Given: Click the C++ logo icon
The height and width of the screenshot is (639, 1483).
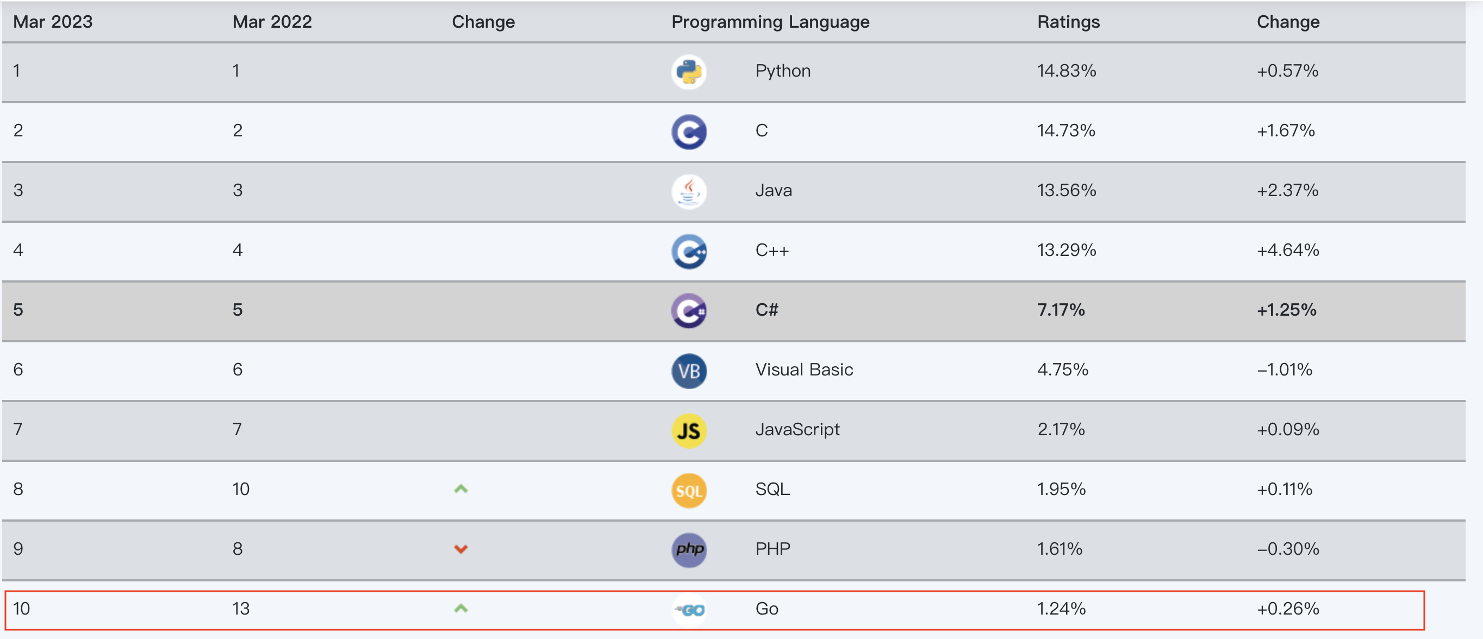Looking at the screenshot, I should pos(689,252).
